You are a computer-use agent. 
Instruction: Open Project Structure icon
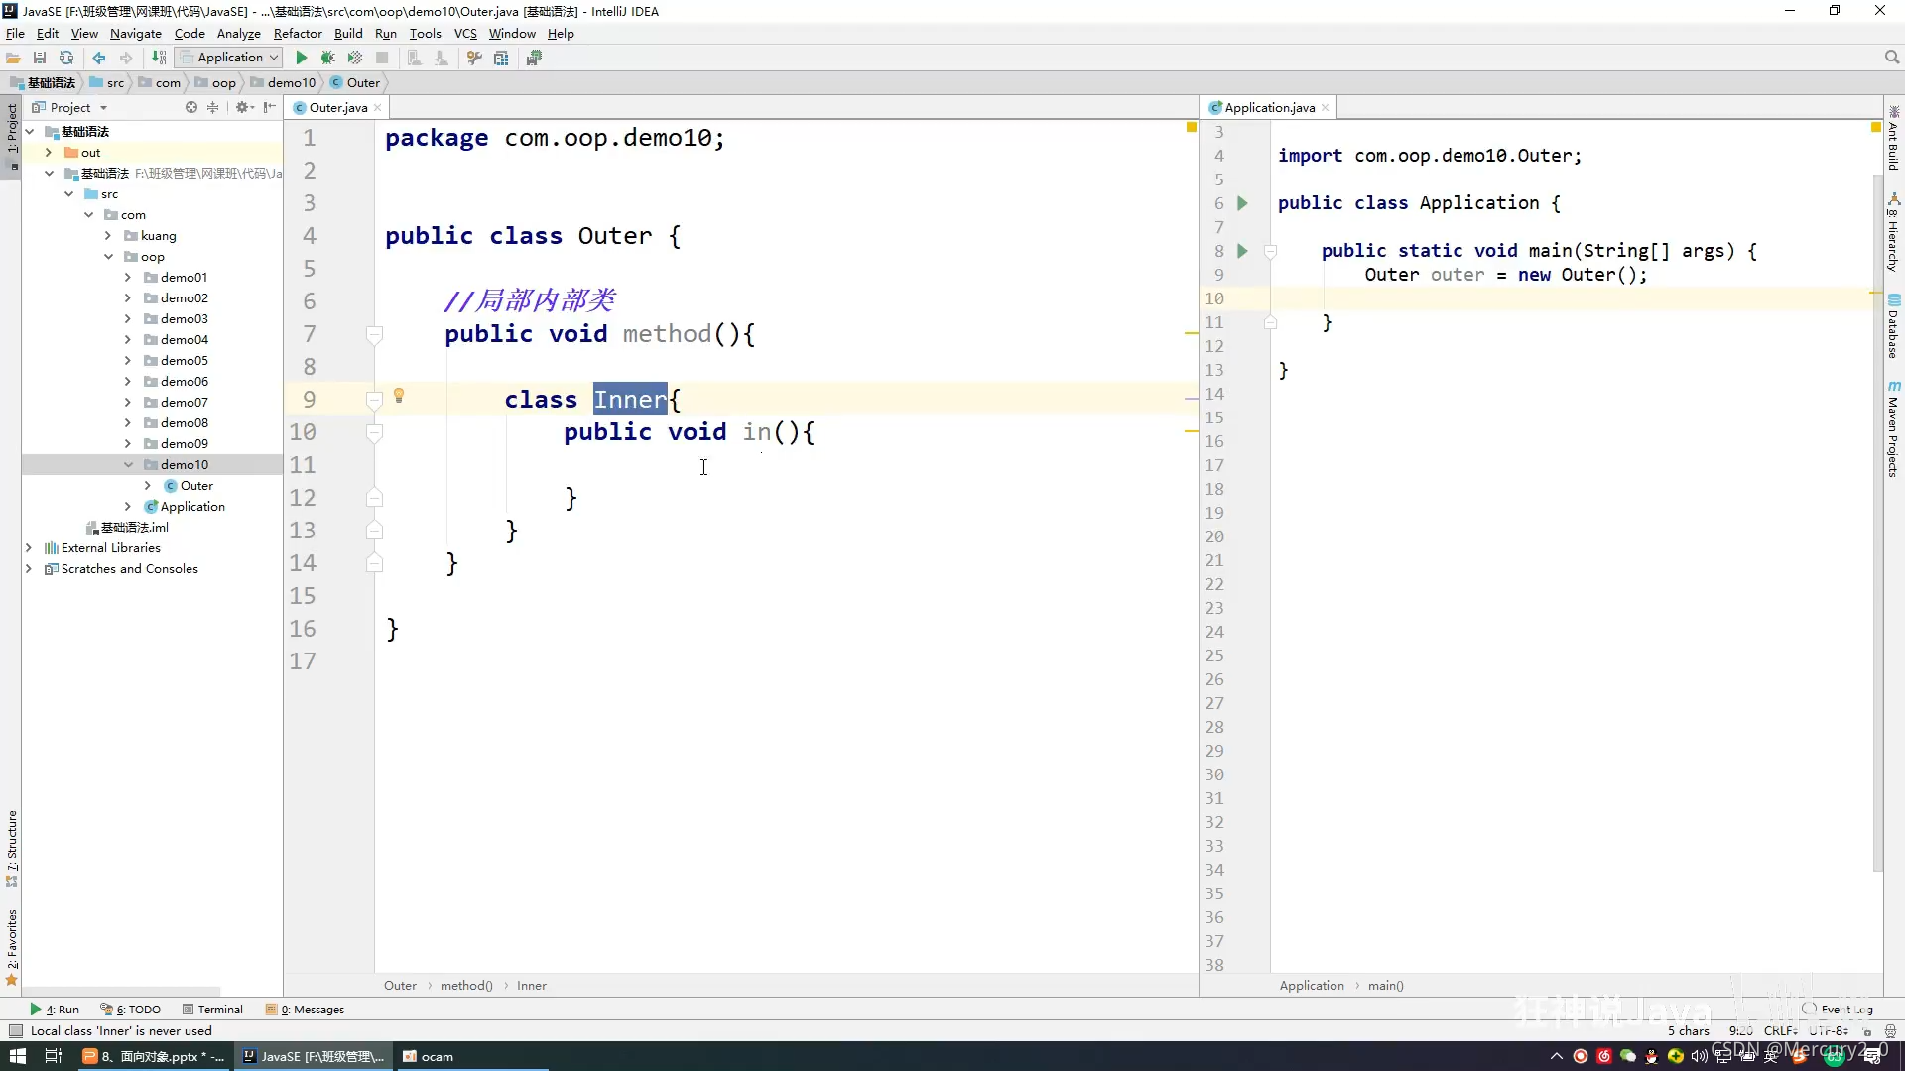(501, 58)
